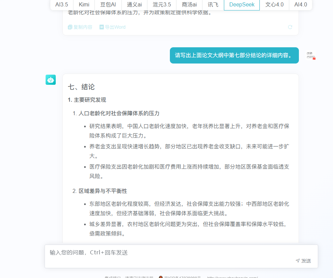Click the green robot avatar icon
The image size is (333, 278).
(51, 80)
